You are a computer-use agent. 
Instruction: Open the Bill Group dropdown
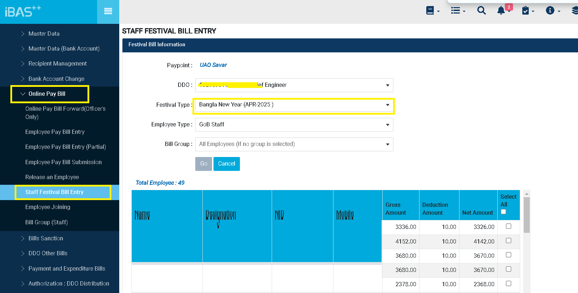[x=294, y=144]
